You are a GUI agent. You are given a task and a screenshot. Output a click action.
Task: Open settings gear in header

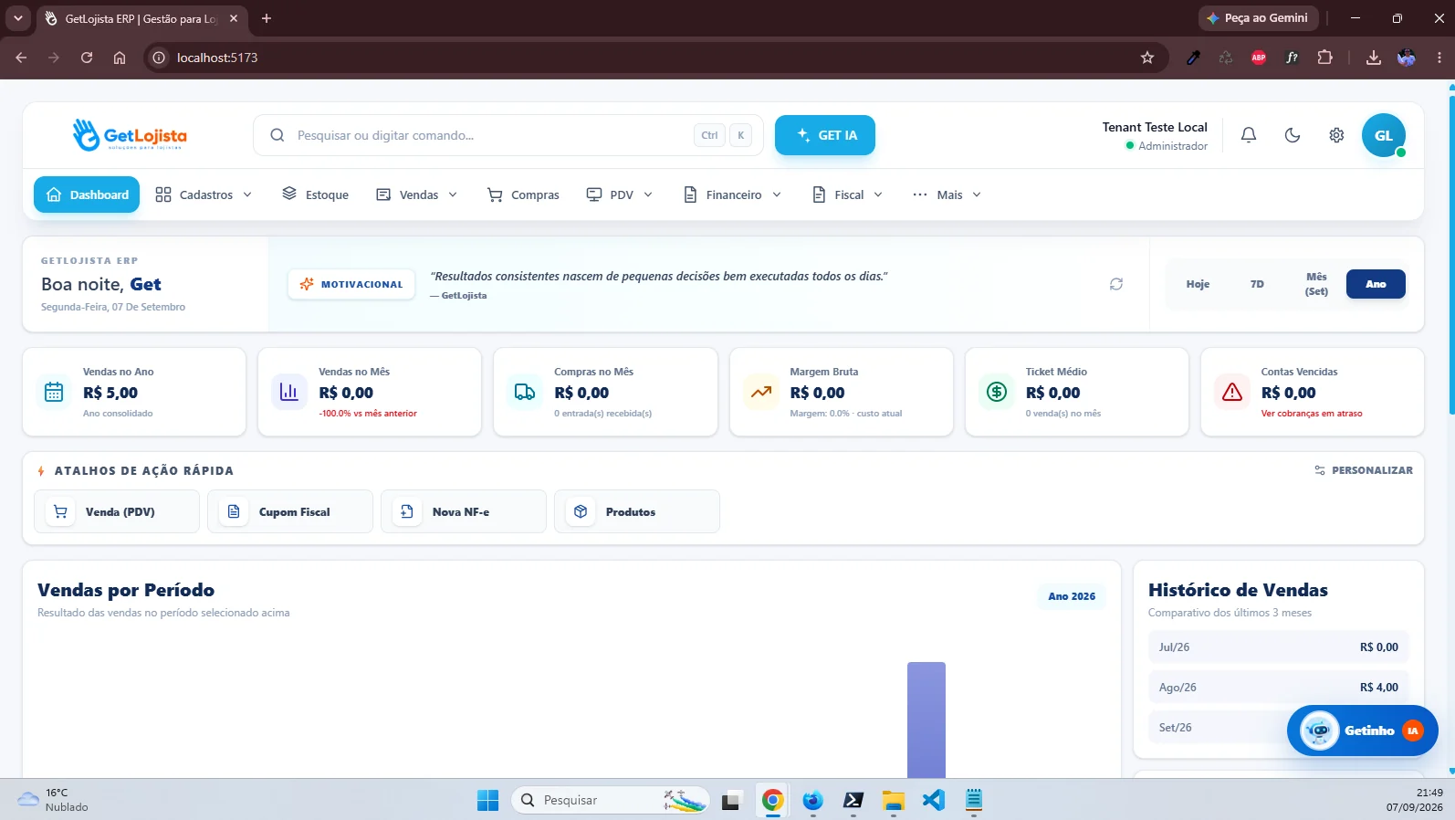coord(1336,135)
